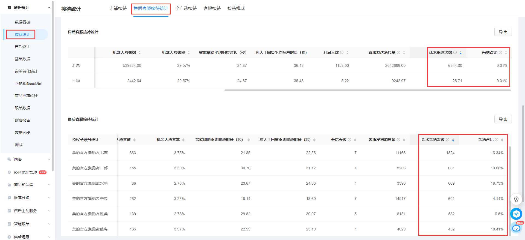The image size is (525, 240).
Task: Expand the 售后主动服务 menu chevron
Action: click(x=49, y=211)
